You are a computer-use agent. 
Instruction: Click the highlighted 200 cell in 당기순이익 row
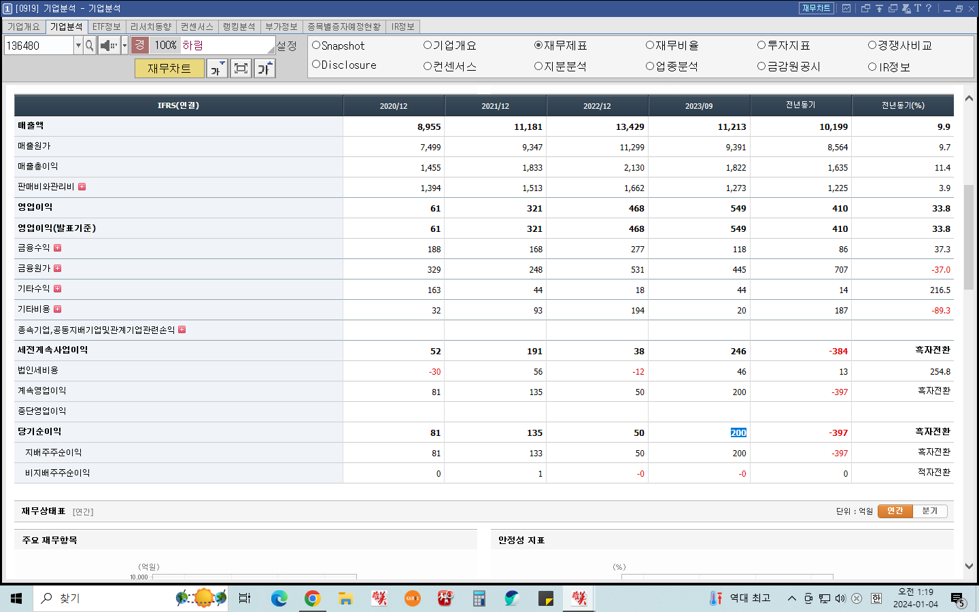tap(738, 432)
